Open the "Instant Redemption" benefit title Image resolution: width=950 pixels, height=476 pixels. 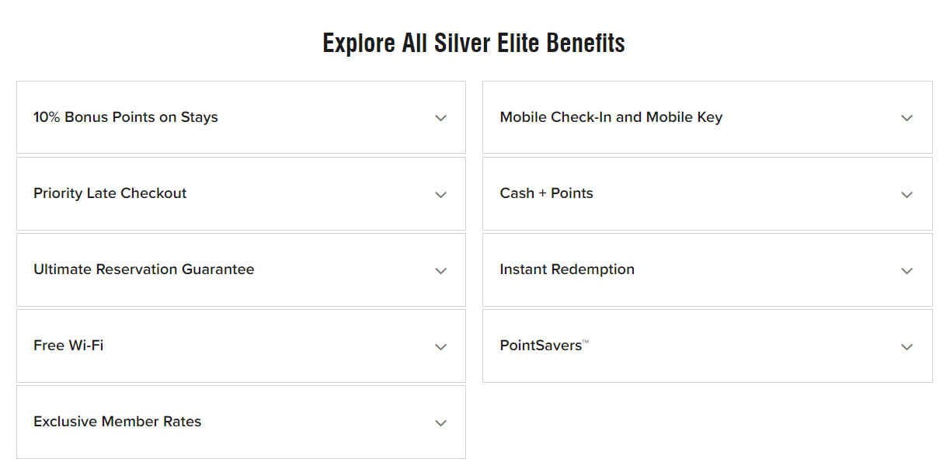coord(567,269)
